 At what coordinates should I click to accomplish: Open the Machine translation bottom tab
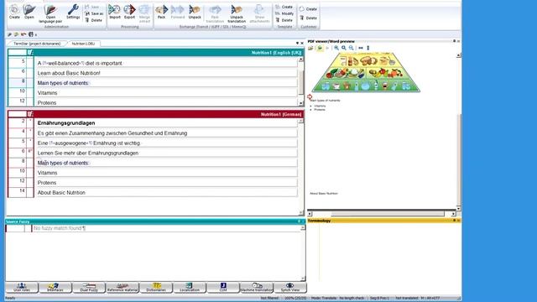[x=257, y=288]
